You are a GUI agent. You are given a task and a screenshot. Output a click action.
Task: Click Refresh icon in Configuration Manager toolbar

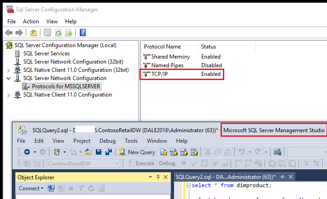58,32
